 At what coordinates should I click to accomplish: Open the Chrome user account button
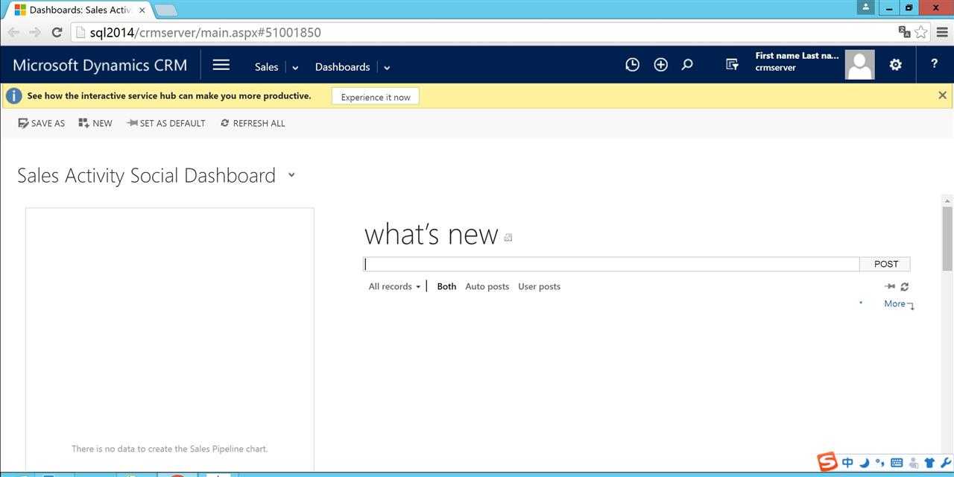tap(865, 7)
